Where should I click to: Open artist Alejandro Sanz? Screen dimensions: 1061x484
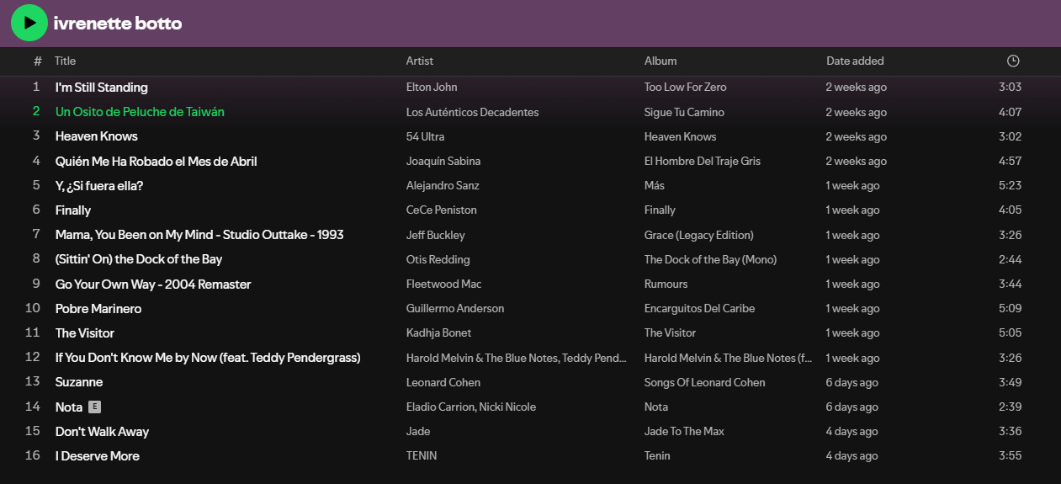coord(443,185)
